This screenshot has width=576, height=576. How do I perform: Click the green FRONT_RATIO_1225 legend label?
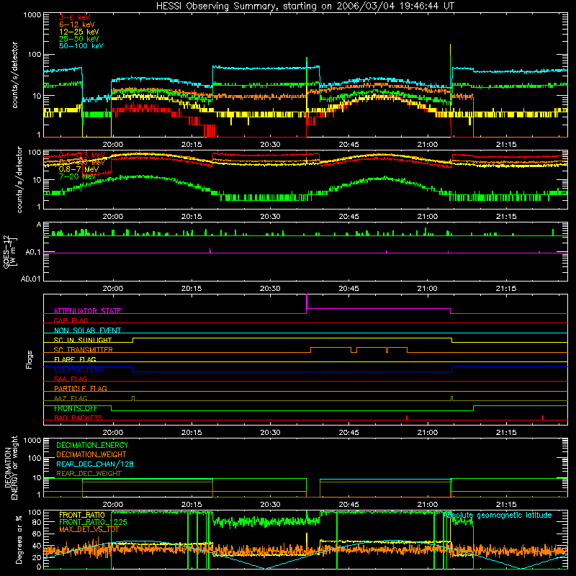[93, 522]
